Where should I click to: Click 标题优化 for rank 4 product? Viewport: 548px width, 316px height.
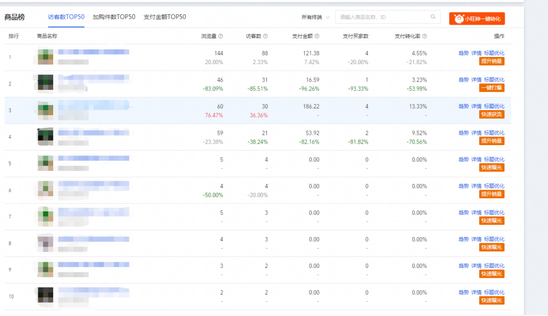pos(494,133)
